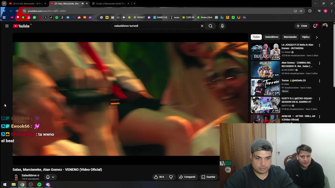Screen dimensions: 335x188
Task: Select the Todos filter chip
Action: (x=256, y=37)
